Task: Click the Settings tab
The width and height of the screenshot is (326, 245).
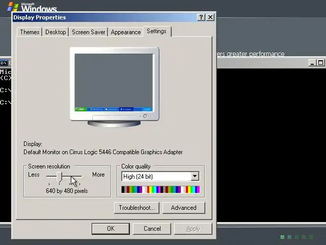Action: (156, 31)
